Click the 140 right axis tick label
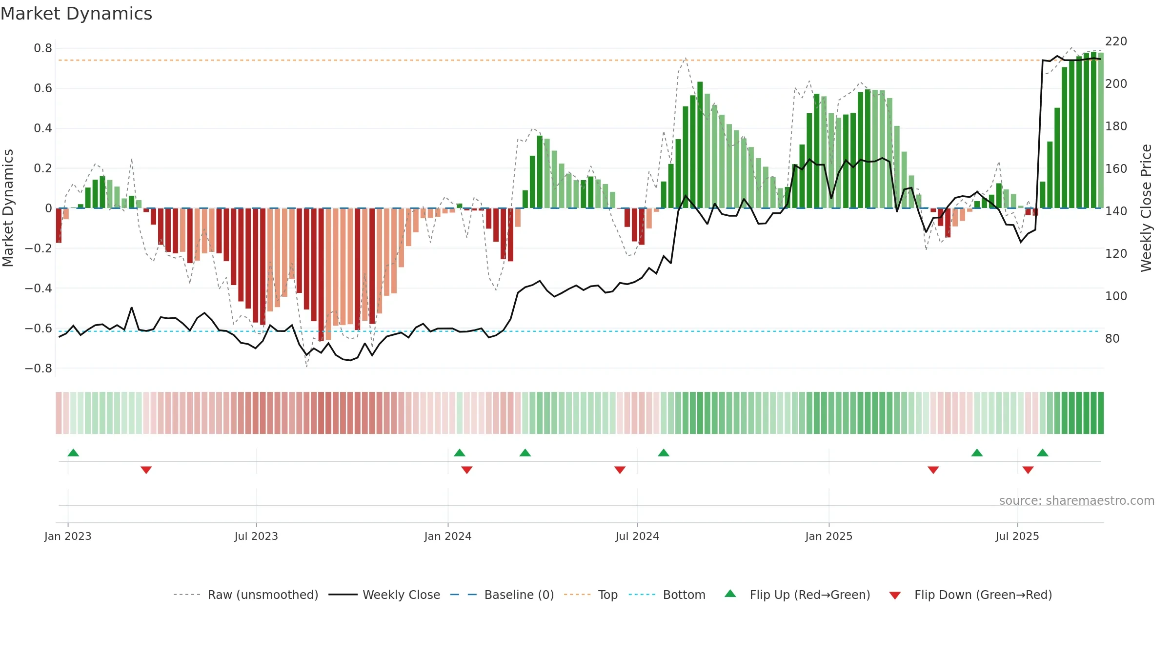Viewport: 1171px width, 659px height. (1116, 211)
